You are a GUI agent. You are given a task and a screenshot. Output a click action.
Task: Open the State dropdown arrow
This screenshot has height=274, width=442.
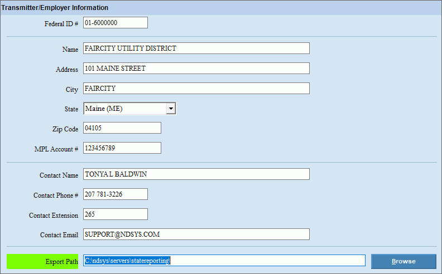[x=171, y=109]
